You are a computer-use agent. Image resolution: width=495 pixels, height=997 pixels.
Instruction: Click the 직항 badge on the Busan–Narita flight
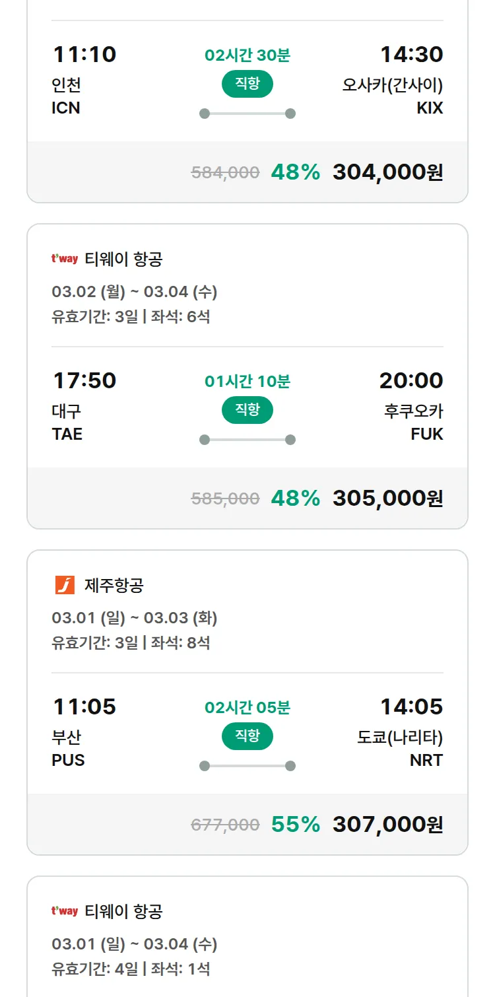247,736
